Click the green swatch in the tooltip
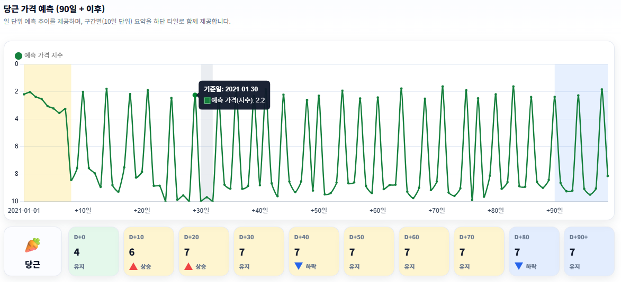 207,100
